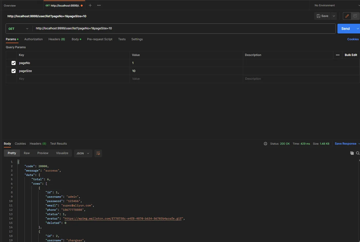Screen dimensions: 360x242
Task: Switch to Preview response view
Action: click(43, 153)
